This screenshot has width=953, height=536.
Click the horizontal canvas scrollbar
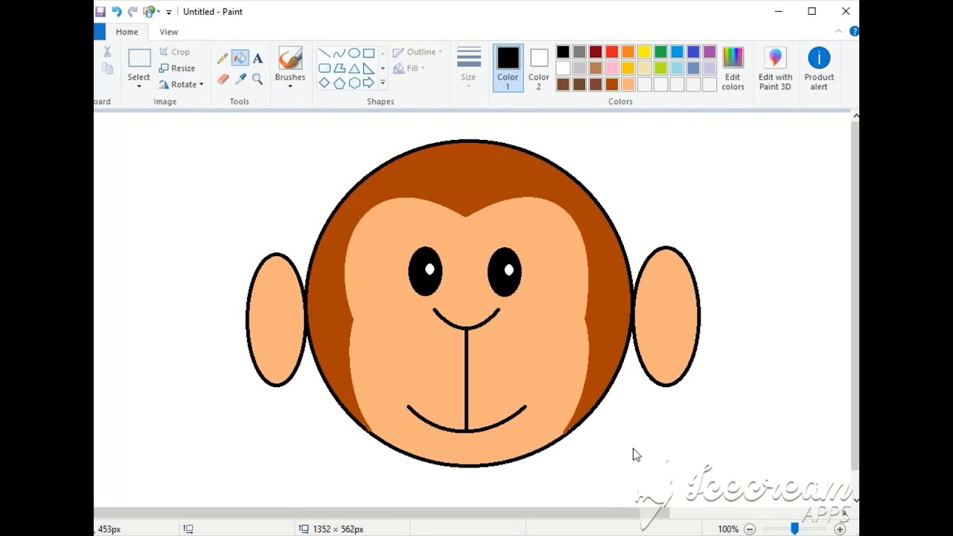point(381,512)
